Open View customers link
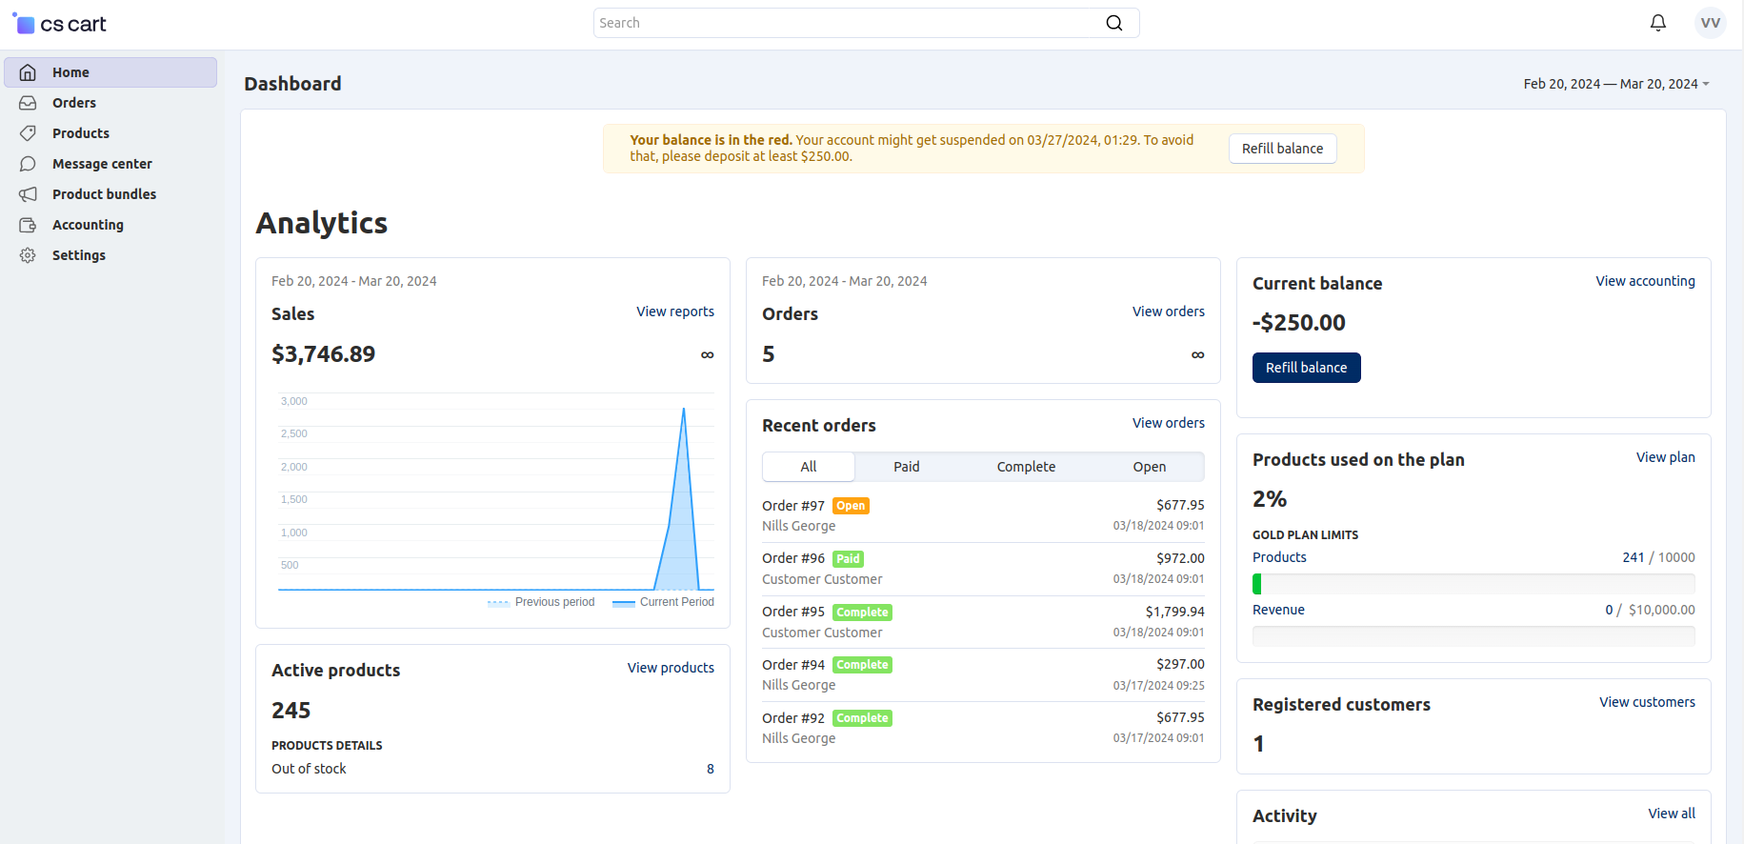Screen dimensions: 1744x844 point(1647,702)
